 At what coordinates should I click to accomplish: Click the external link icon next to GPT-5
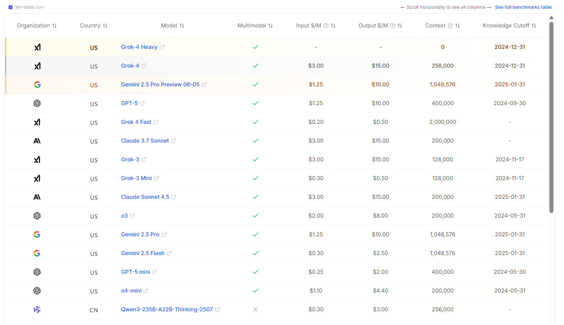coord(142,103)
